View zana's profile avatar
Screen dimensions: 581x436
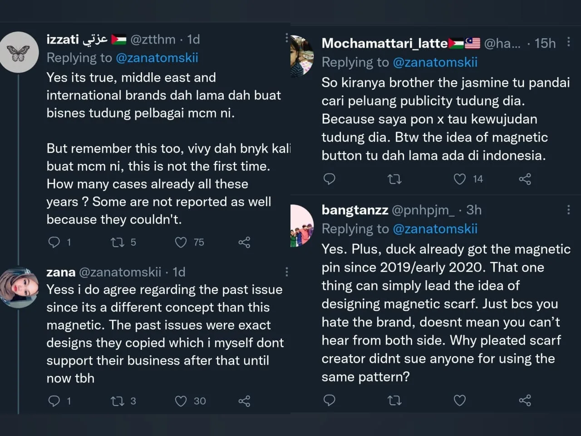pos(19,287)
